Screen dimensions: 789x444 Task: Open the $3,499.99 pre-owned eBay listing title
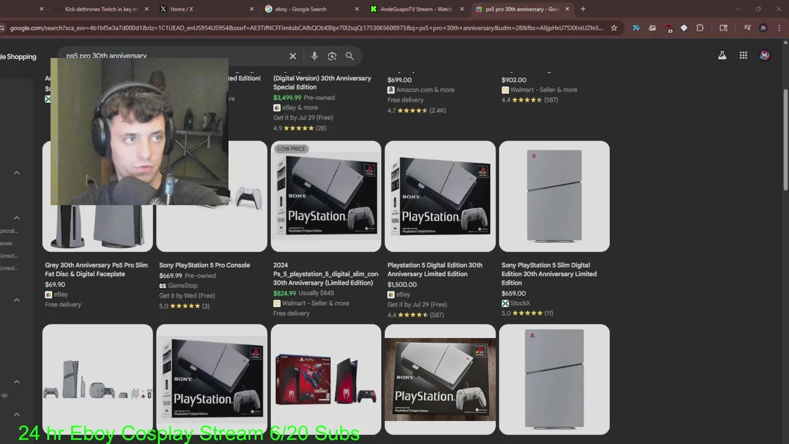(x=322, y=83)
